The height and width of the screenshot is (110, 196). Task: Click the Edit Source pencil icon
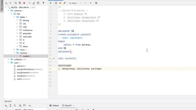pyautogui.click(x=34, y=3)
